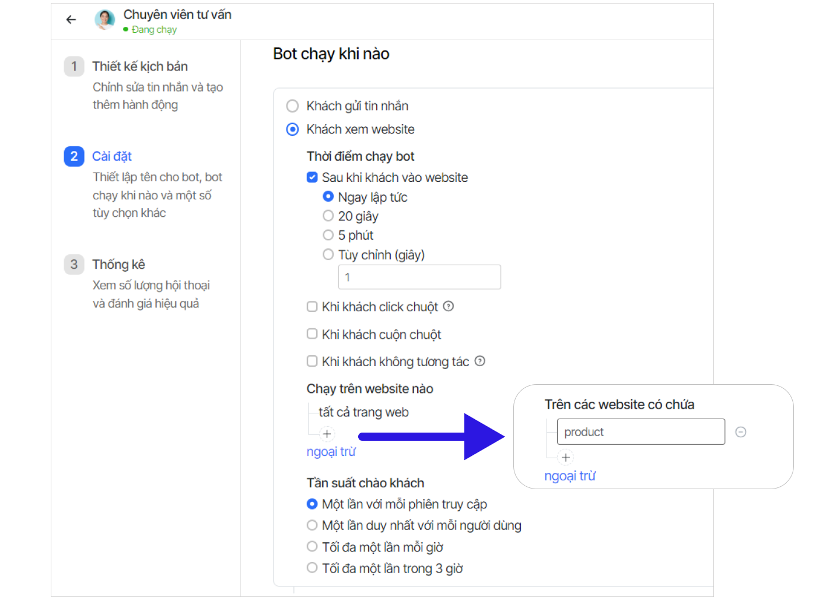Click the consultant bot avatar

(105, 20)
